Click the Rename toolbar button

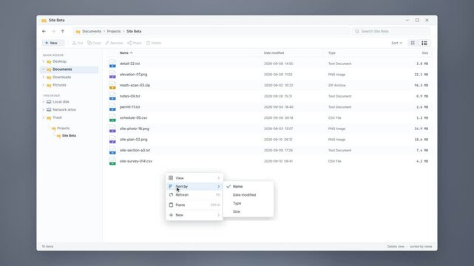click(x=114, y=43)
